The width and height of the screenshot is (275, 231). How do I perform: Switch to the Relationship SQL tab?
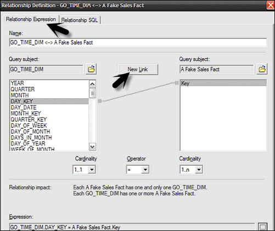[x=80, y=20]
